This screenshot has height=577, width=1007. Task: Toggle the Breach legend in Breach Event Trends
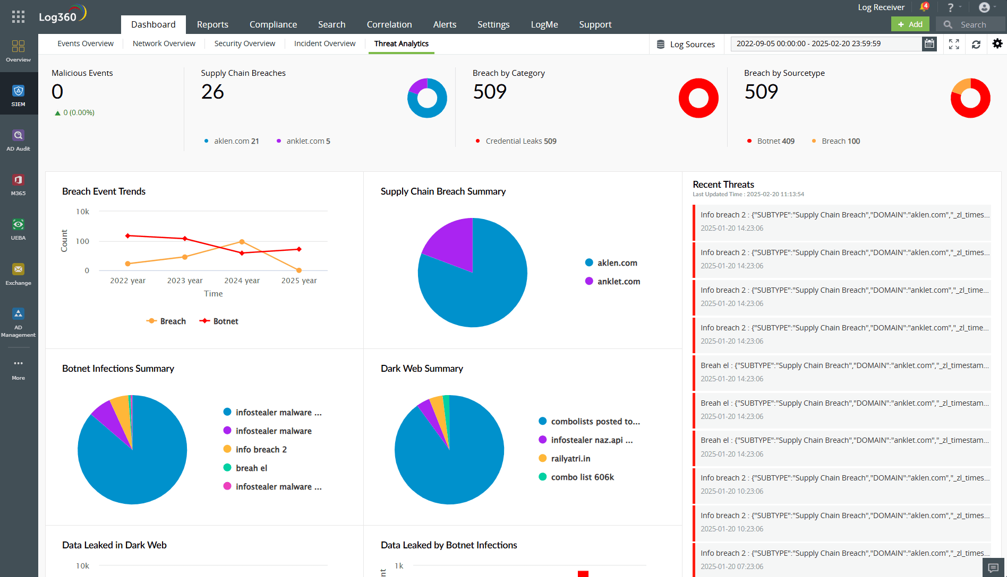(x=166, y=321)
